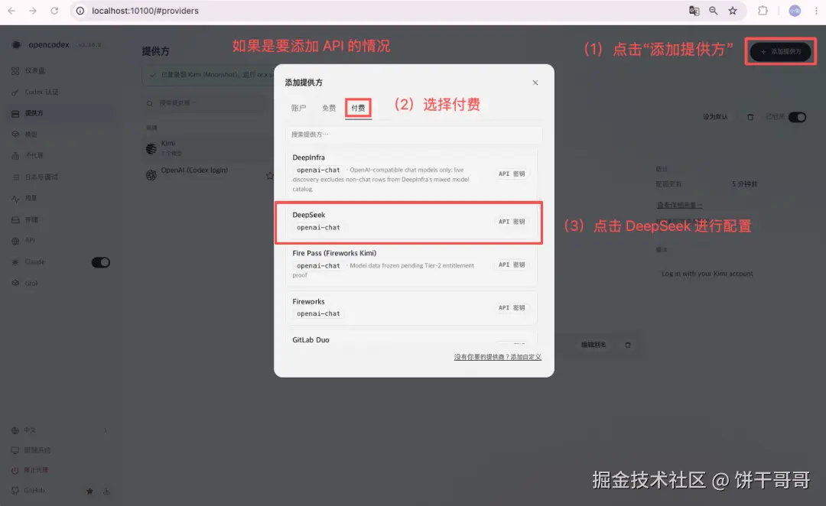The image size is (826, 506).
Task: View the site information icon
Action: (x=80, y=11)
